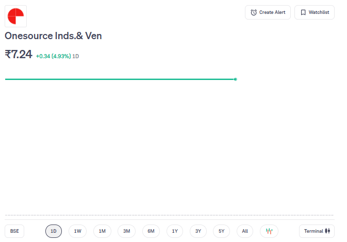Open the BSE exchange selector
The width and height of the screenshot is (347, 242).
point(14,231)
